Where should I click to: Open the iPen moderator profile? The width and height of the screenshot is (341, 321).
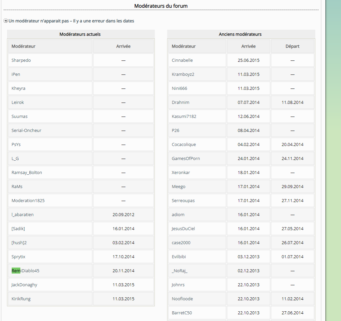point(16,74)
